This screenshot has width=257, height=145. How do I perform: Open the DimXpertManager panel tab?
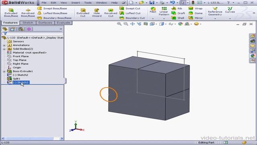(29, 29)
